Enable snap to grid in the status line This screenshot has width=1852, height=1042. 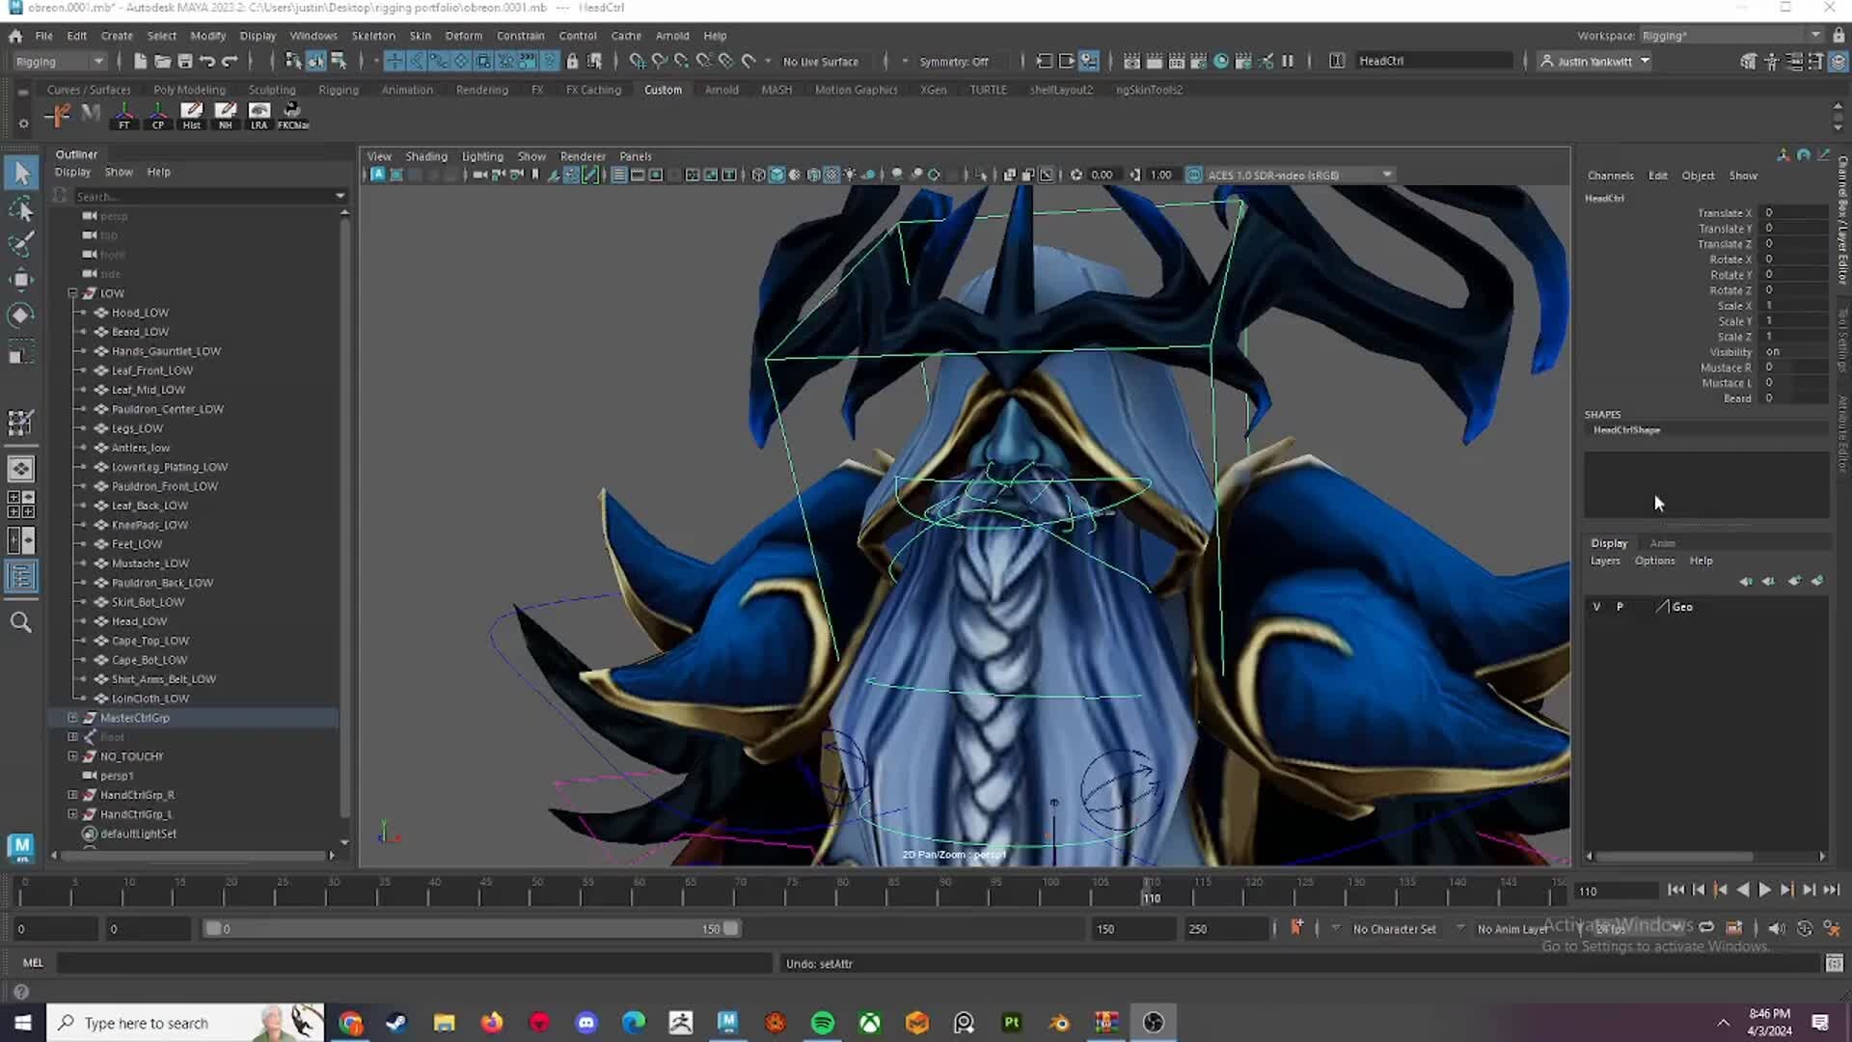637,61
